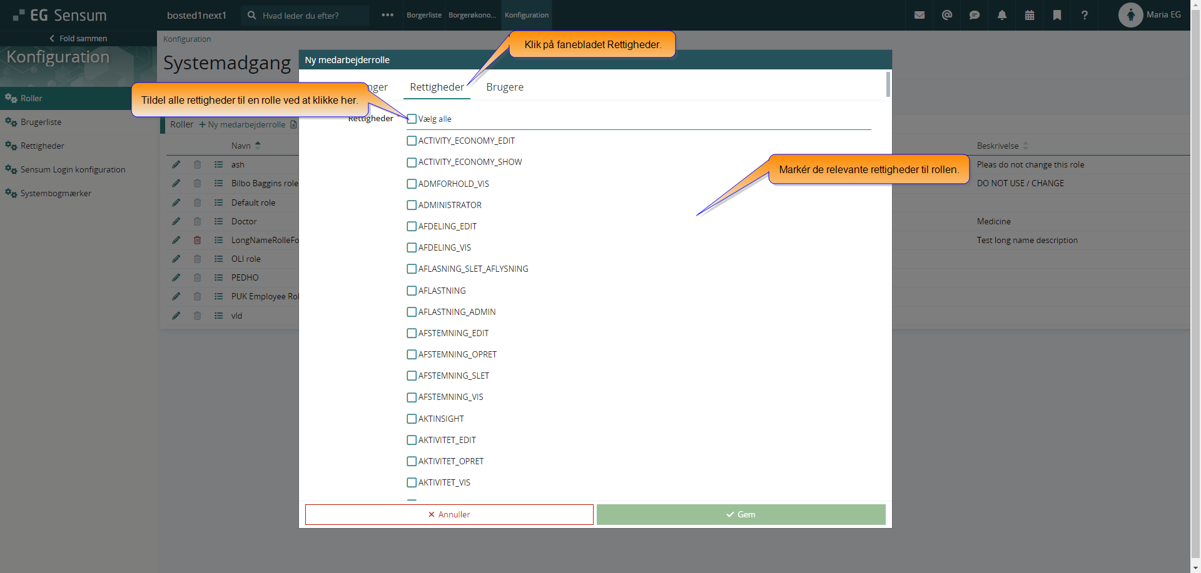1201x573 pixels.
Task: Open the mail envelope icon in header
Action: coord(919,15)
